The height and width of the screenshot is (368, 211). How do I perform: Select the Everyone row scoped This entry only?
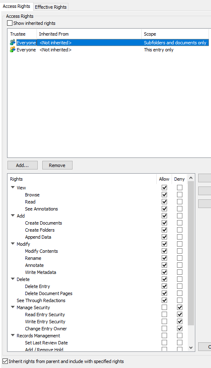click(108, 50)
